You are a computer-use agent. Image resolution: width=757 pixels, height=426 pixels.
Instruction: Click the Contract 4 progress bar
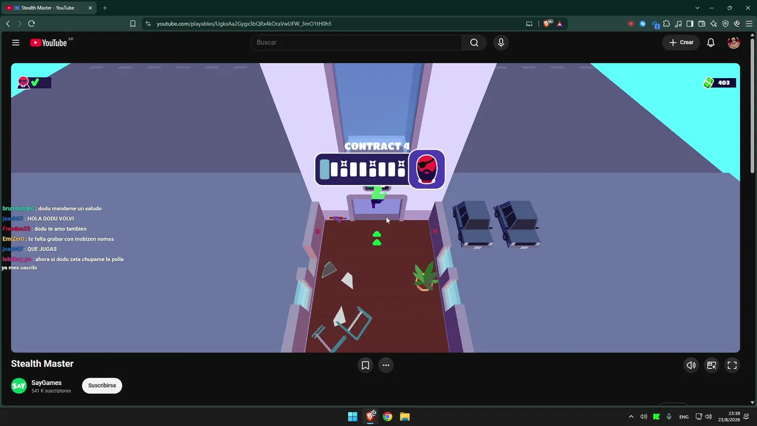coord(362,169)
